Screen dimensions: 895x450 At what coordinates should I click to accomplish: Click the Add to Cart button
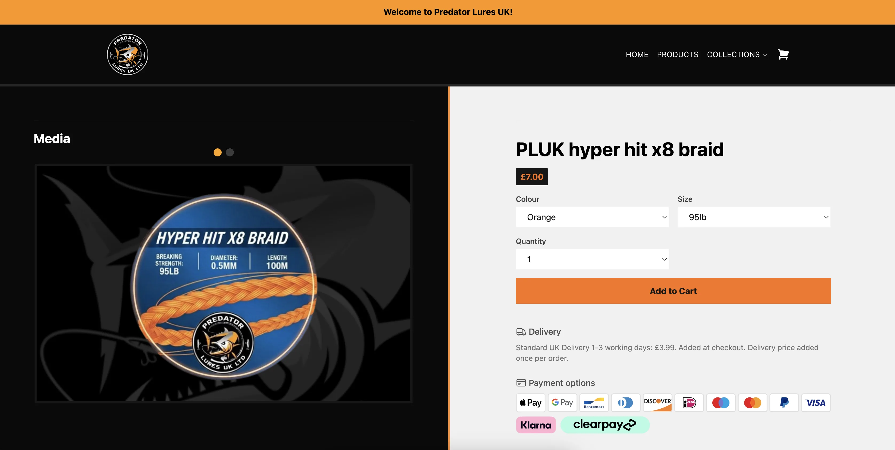click(673, 291)
